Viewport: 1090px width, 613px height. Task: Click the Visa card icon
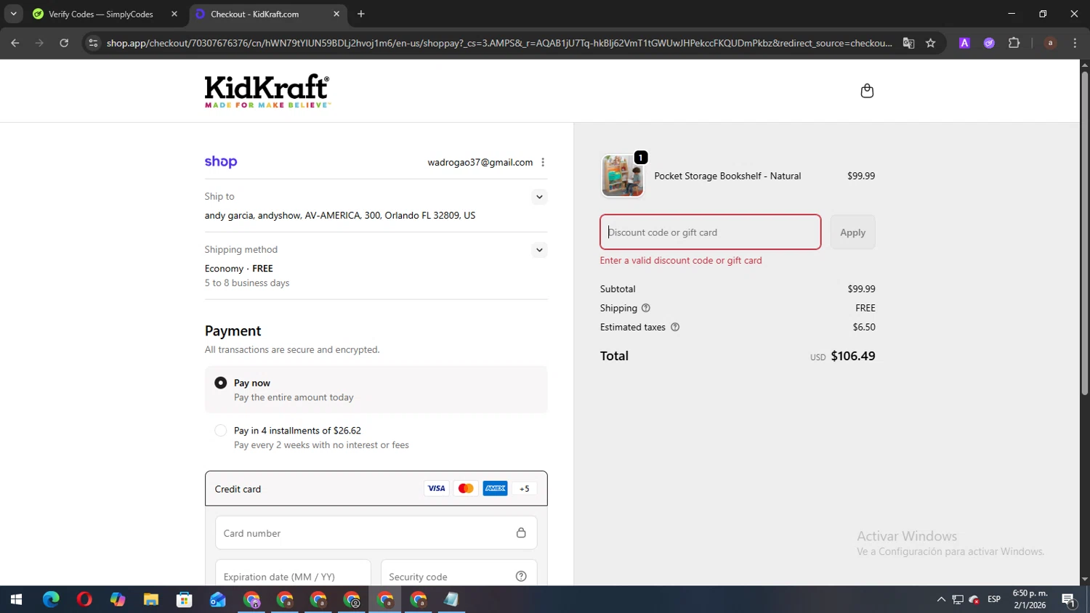coord(436,489)
